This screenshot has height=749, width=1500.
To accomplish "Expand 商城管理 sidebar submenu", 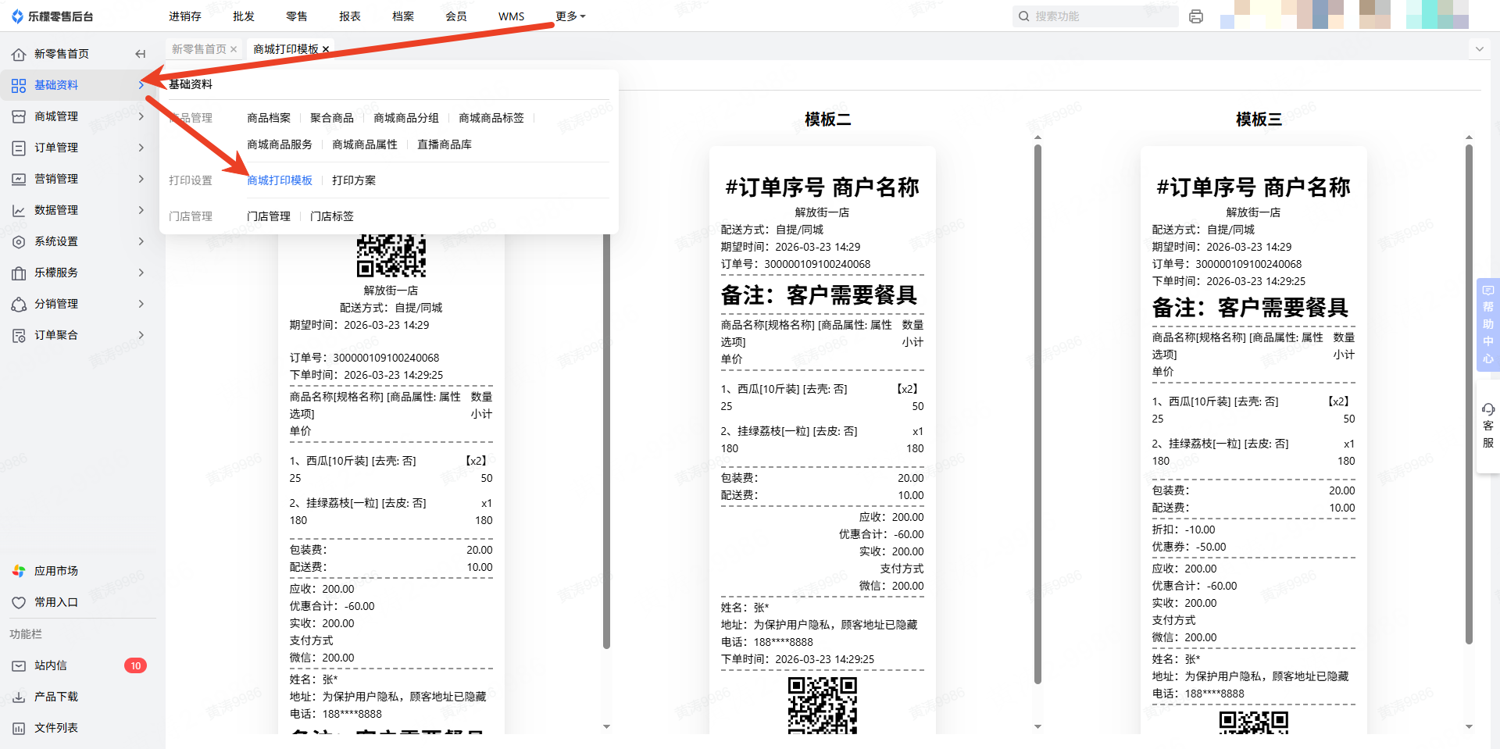I will click(x=141, y=116).
